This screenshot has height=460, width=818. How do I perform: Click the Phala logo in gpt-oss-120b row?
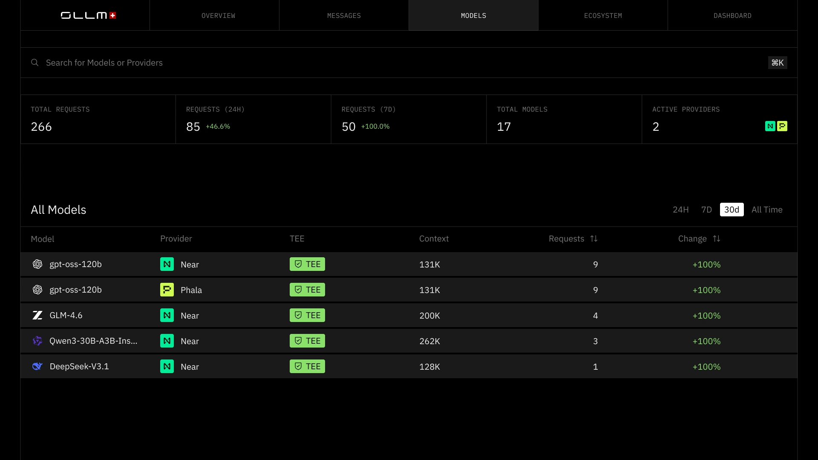click(x=167, y=290)
